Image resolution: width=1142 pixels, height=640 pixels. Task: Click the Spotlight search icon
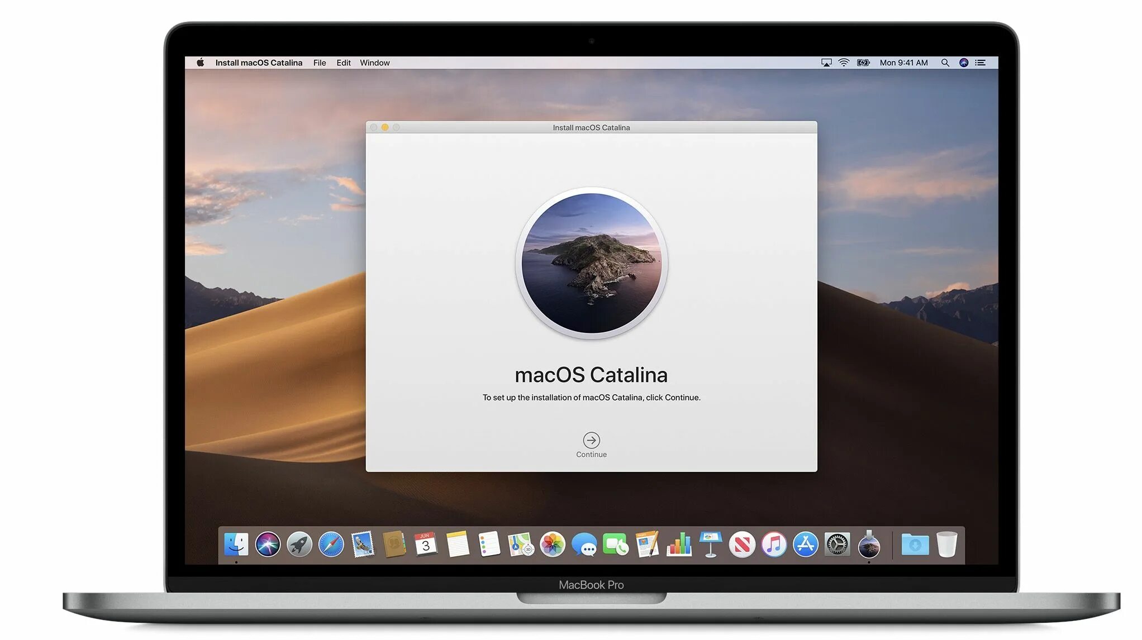[945, 63]
